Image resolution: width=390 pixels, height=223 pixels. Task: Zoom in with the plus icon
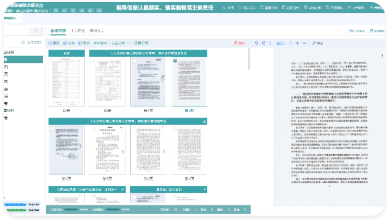[x=297, y=43]
